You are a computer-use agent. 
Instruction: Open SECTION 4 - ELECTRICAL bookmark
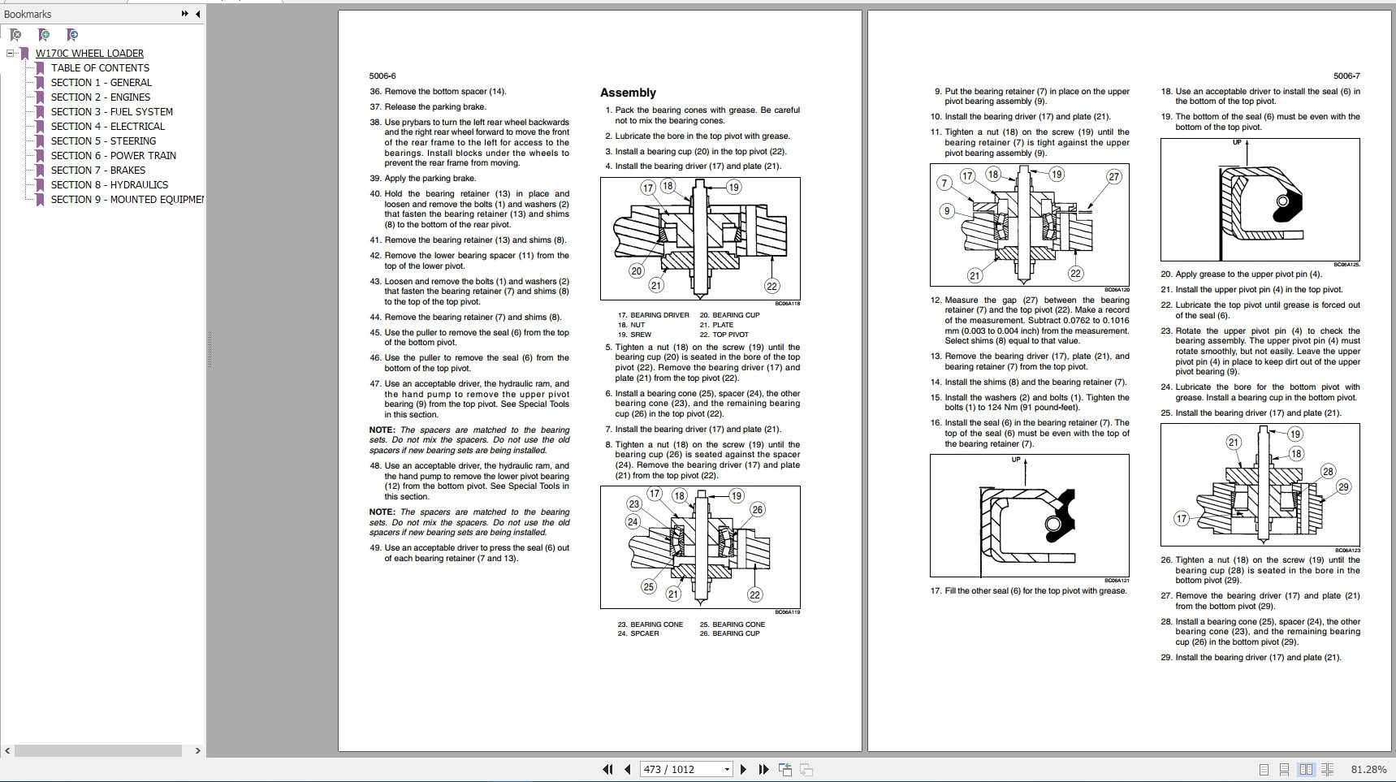(x=107, y=126)
